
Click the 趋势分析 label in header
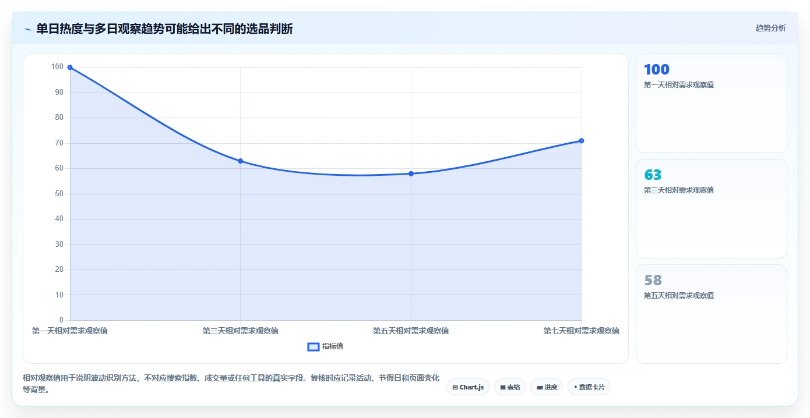770,28
